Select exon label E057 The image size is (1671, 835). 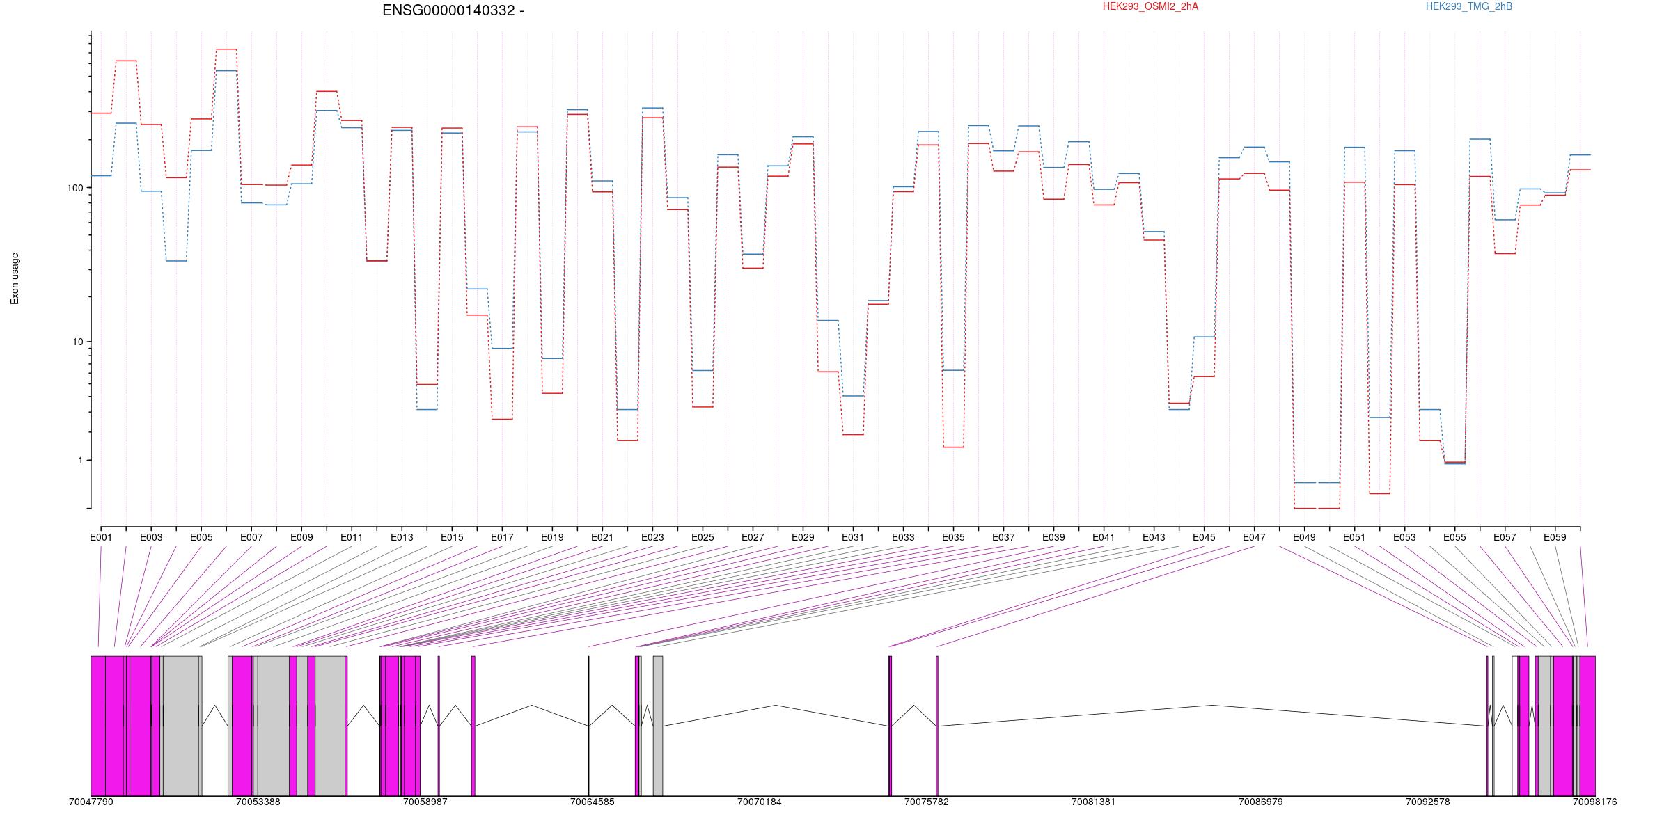1505,537
